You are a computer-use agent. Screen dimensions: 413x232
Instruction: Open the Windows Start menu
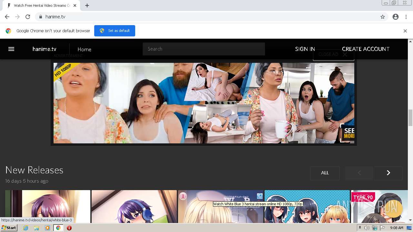pyautogui.click(x=9, y=228)
